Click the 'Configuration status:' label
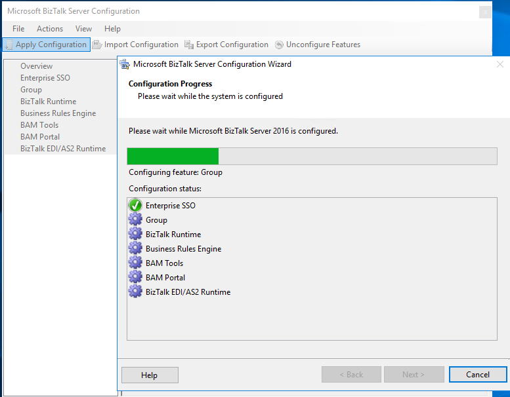510x397 pixels. (x=165, y=189)
